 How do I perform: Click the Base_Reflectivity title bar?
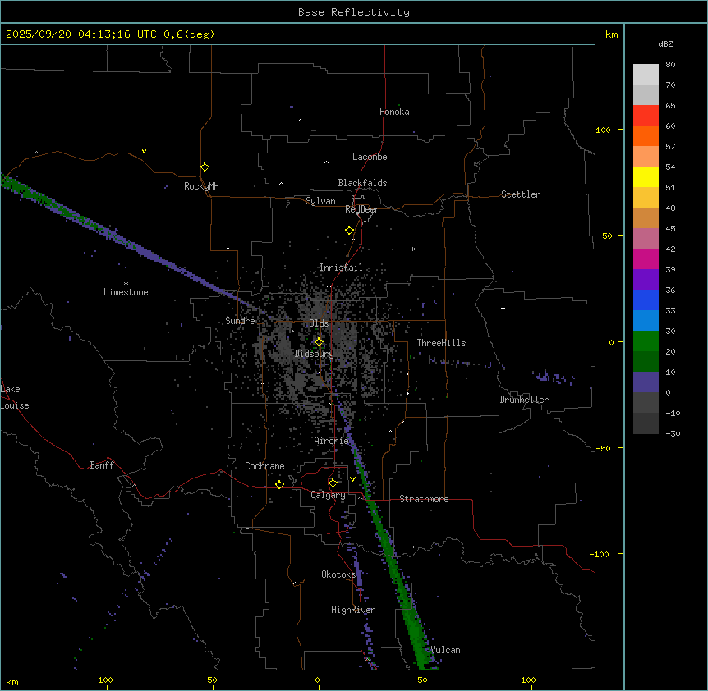[353, 12]
